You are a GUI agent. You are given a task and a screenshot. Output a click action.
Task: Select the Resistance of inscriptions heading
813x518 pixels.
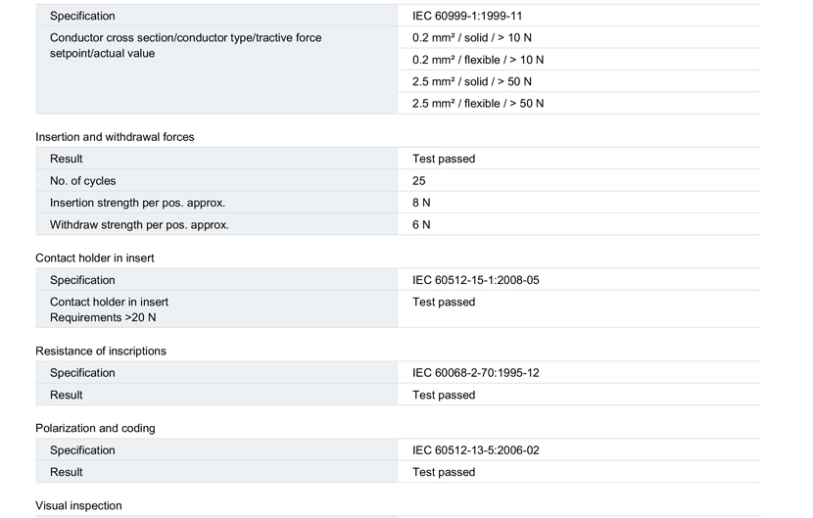[101, 351]
